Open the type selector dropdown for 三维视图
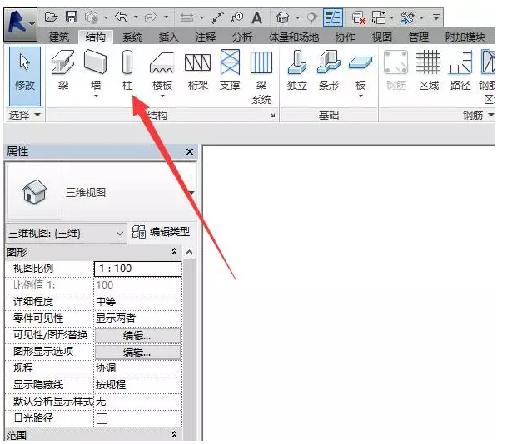512x444 pixels. click(191, 192)
